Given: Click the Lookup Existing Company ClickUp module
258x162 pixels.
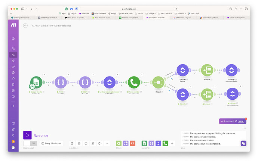Looking at the screenshot, I should pyautogui.click(x=110, y=82).
